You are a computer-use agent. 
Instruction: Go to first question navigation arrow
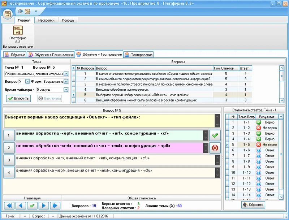(9, 206)
